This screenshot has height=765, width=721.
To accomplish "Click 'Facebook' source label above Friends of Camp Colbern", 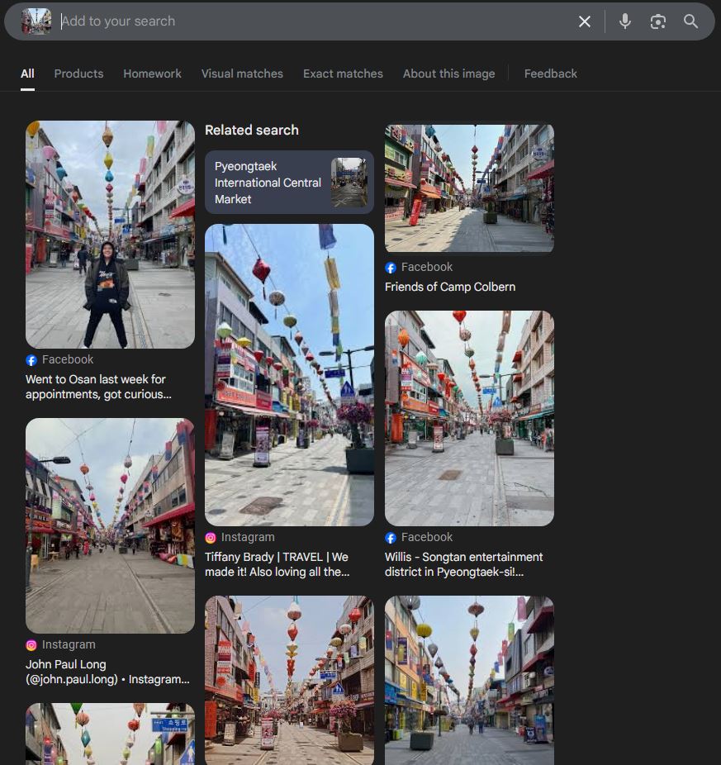I will pos(427,267).
